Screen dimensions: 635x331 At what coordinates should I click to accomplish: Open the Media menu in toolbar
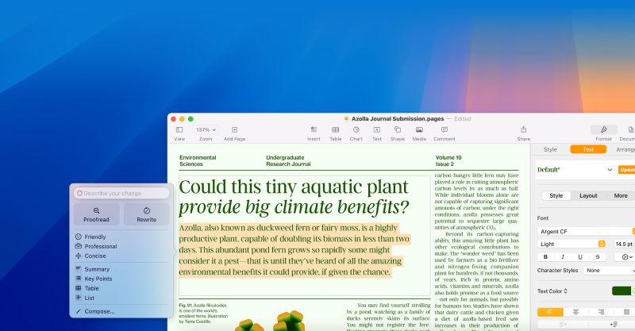tap(419, 129)
